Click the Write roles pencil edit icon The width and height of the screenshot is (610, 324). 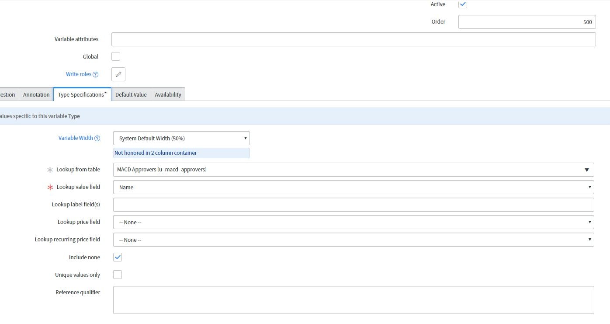(x=118, y=74)
